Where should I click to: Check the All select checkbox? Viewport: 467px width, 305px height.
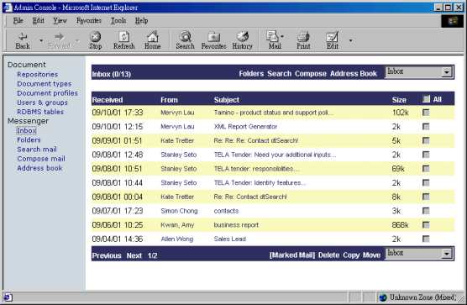426,99
